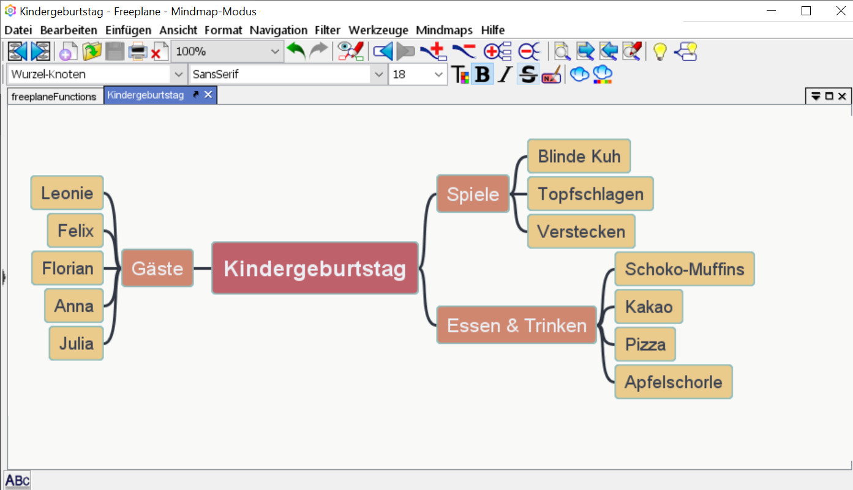
Task: Click the unfold-one-level red plus icon
Action: 497,51
